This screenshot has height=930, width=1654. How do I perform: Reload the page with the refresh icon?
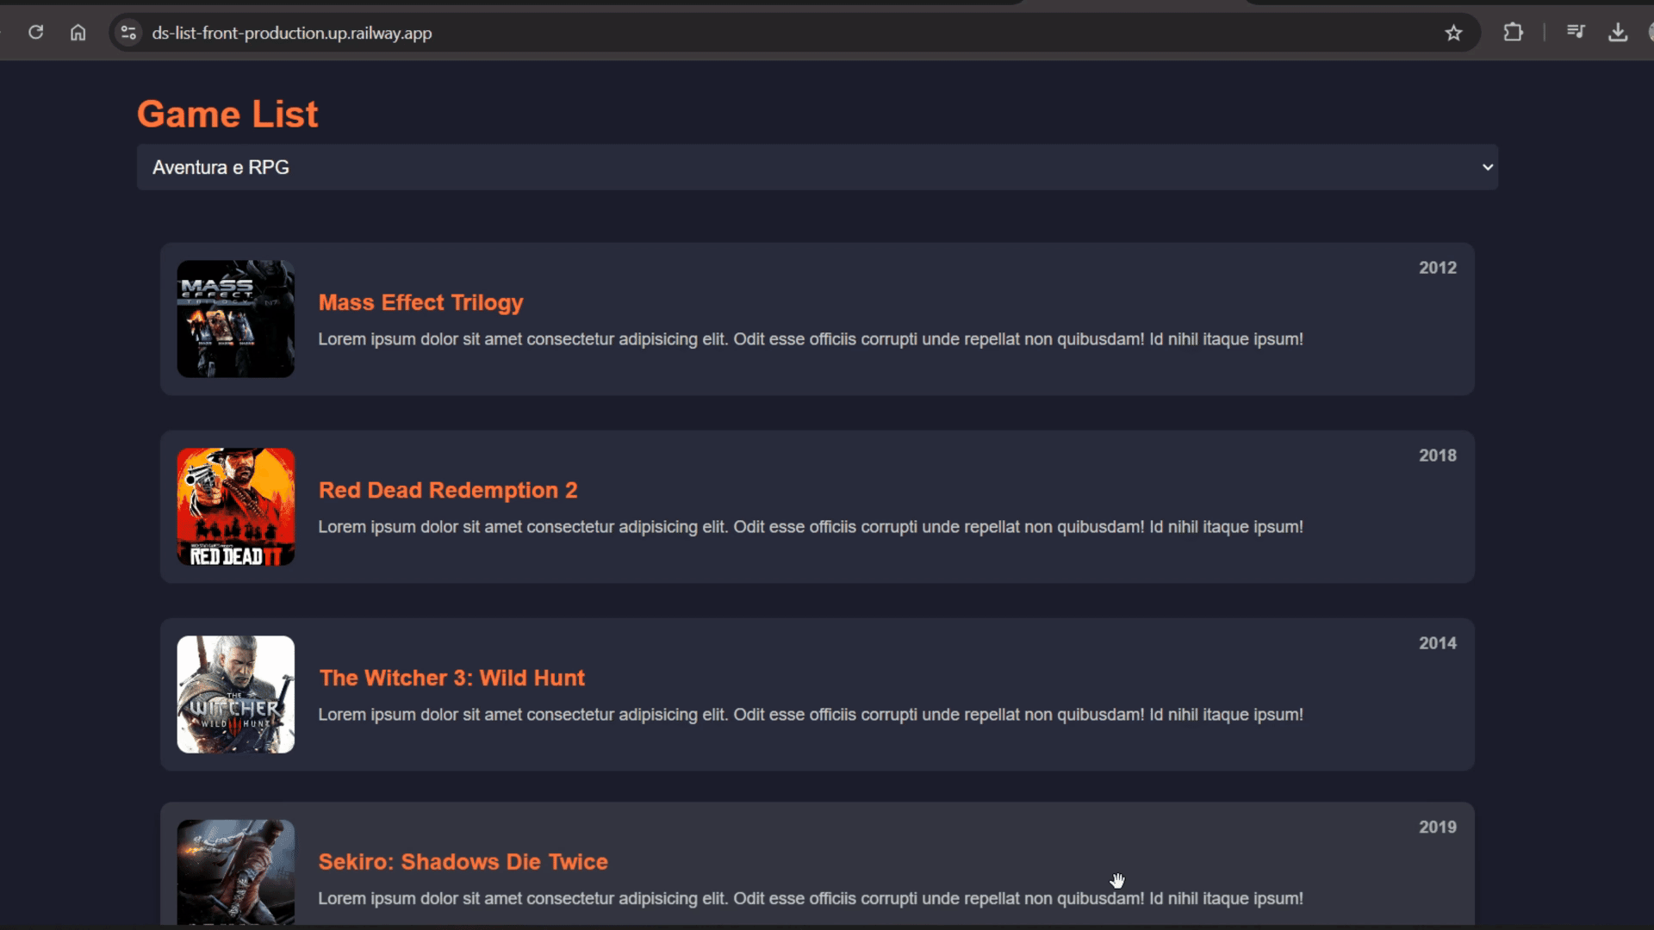coord(35,33)
